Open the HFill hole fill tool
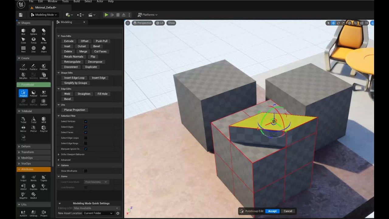389x219 pixels. (x=44, y=120)
